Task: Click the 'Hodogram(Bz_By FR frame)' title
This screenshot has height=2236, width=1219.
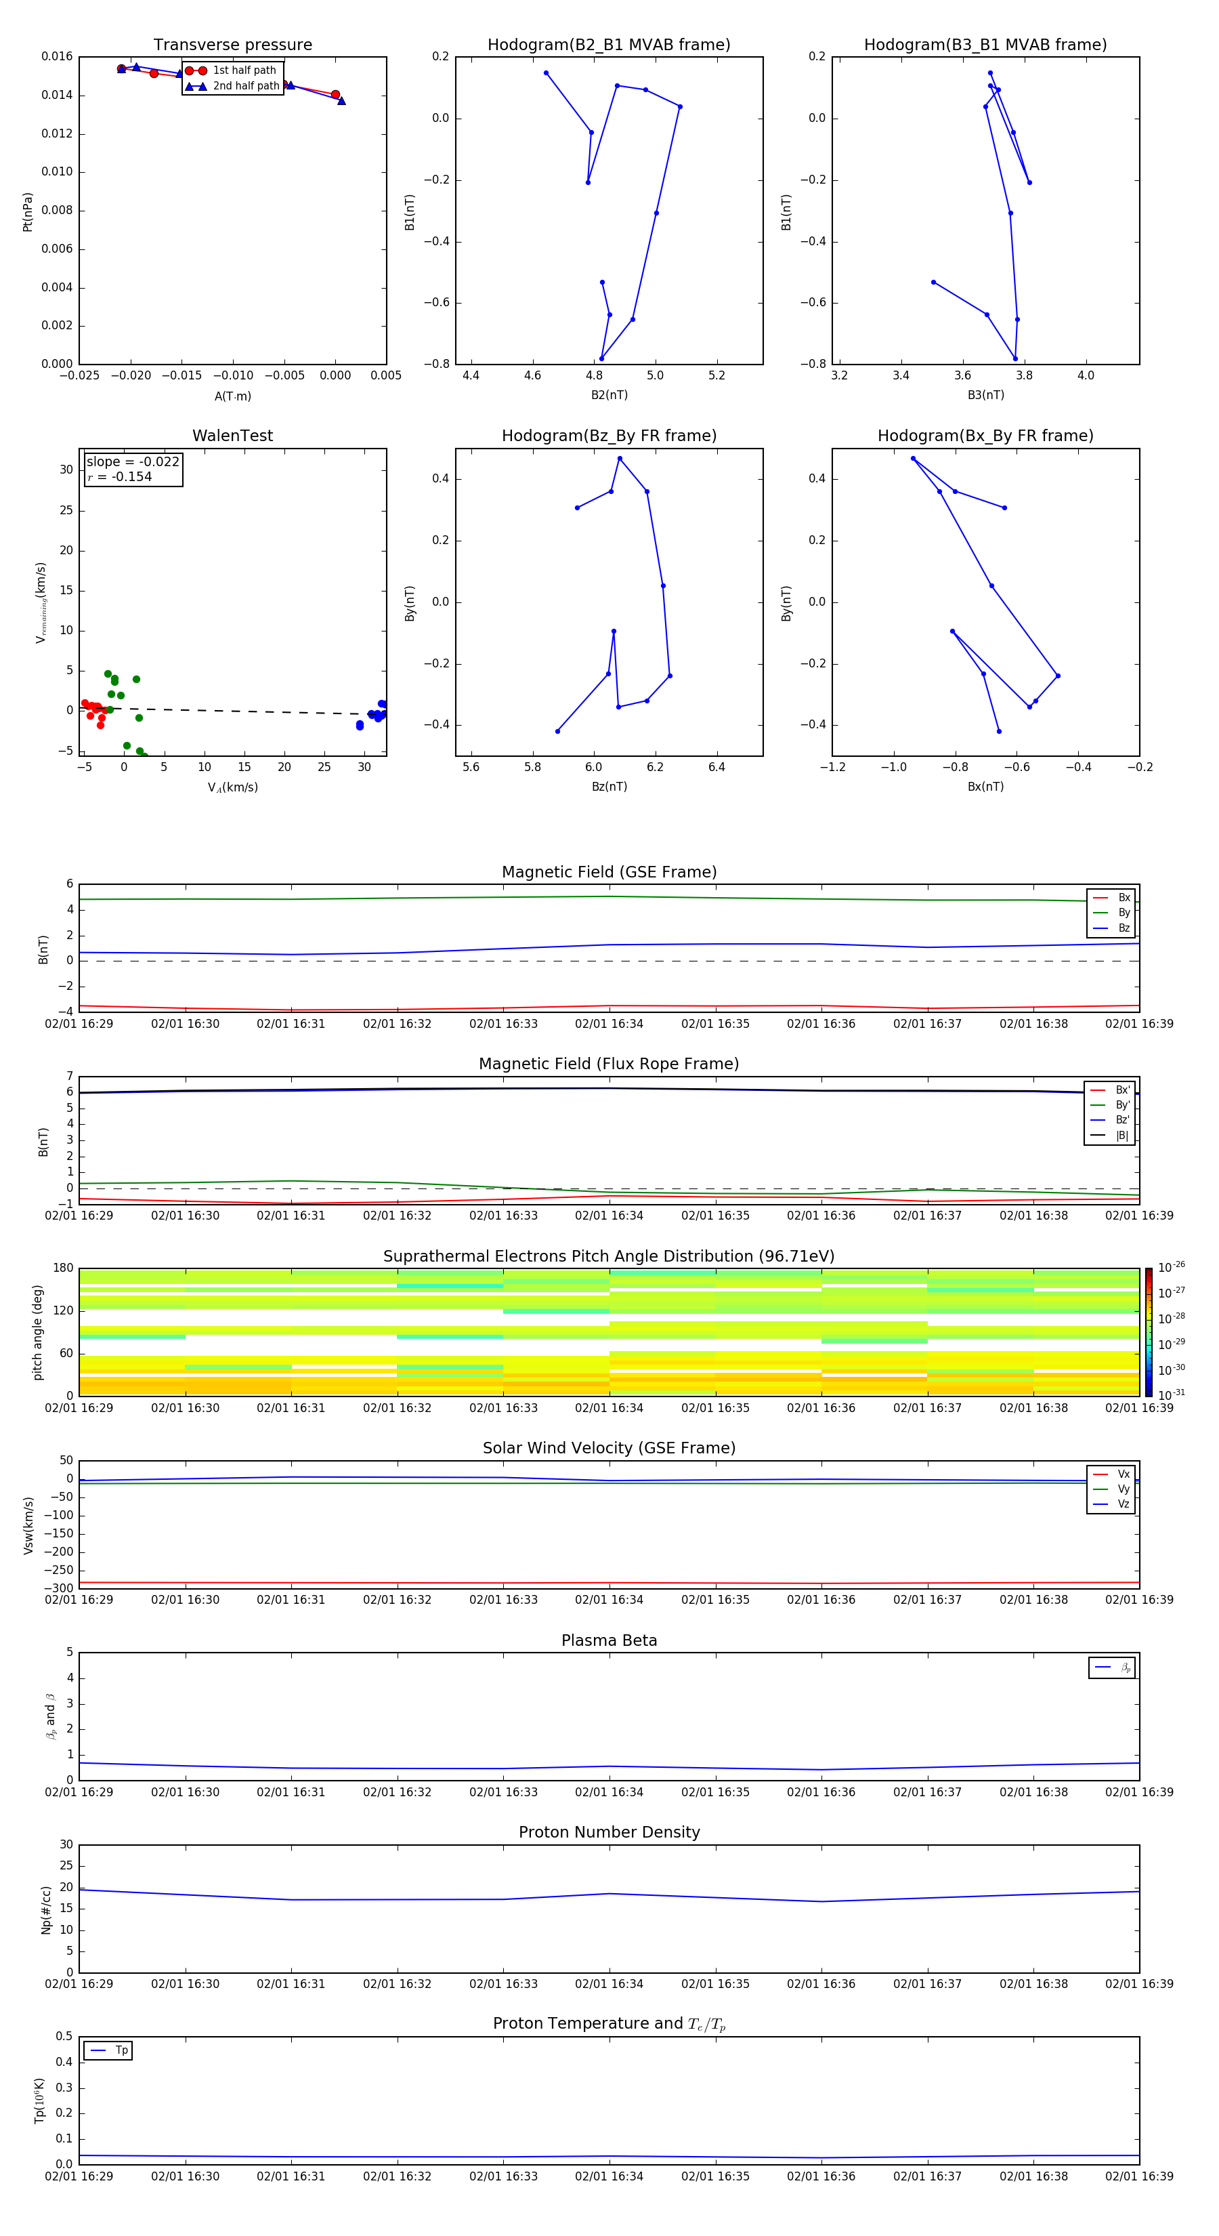Action: click(x=609, y=436)
